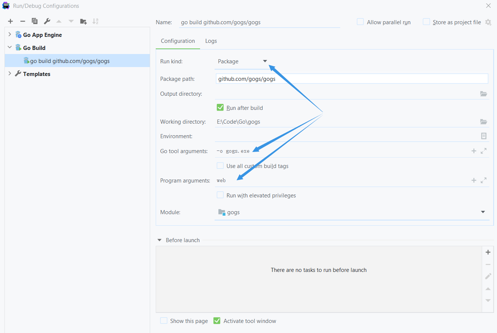The height and width of the screenshot is (333, 497).
Task: Click the Go App Engine gopher icon
Action: tap(18, 35)
